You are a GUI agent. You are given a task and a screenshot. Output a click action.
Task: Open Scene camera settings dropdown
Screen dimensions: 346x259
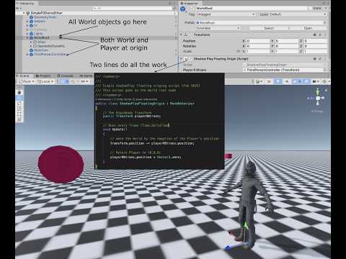pos(316,81)
